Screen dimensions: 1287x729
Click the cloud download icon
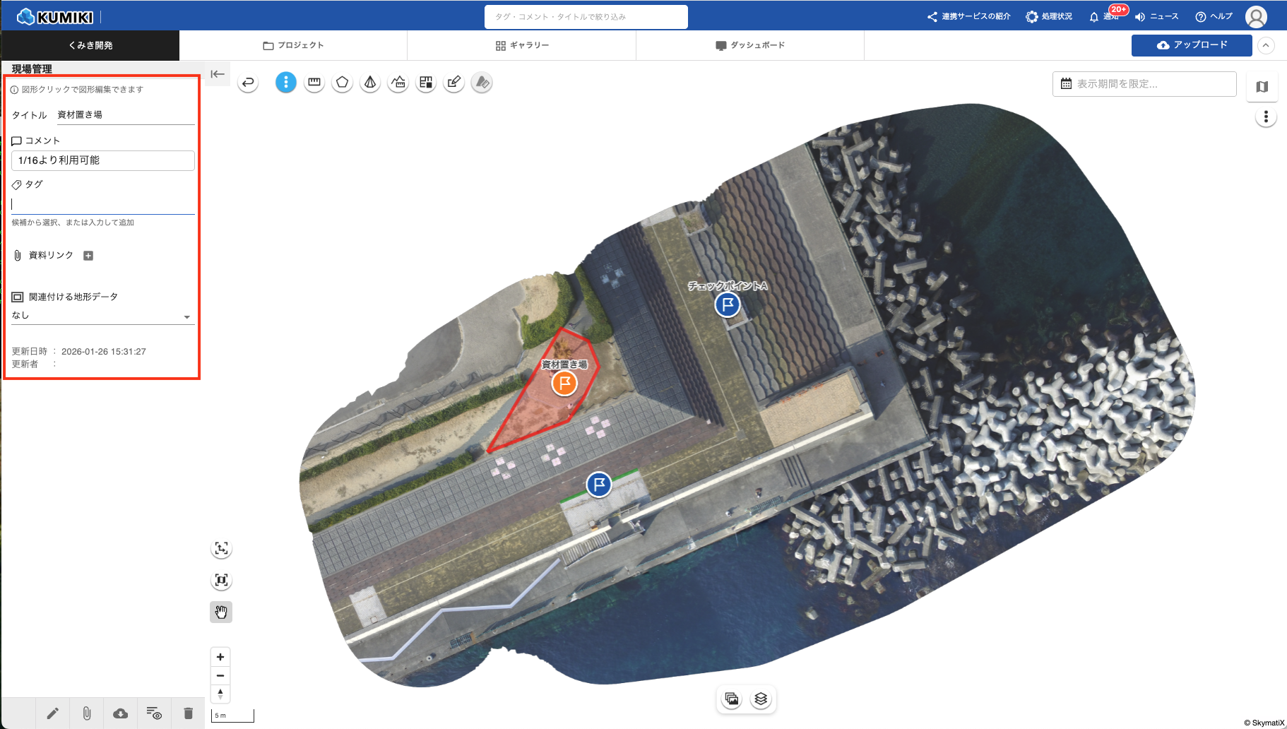pos(121,713)
